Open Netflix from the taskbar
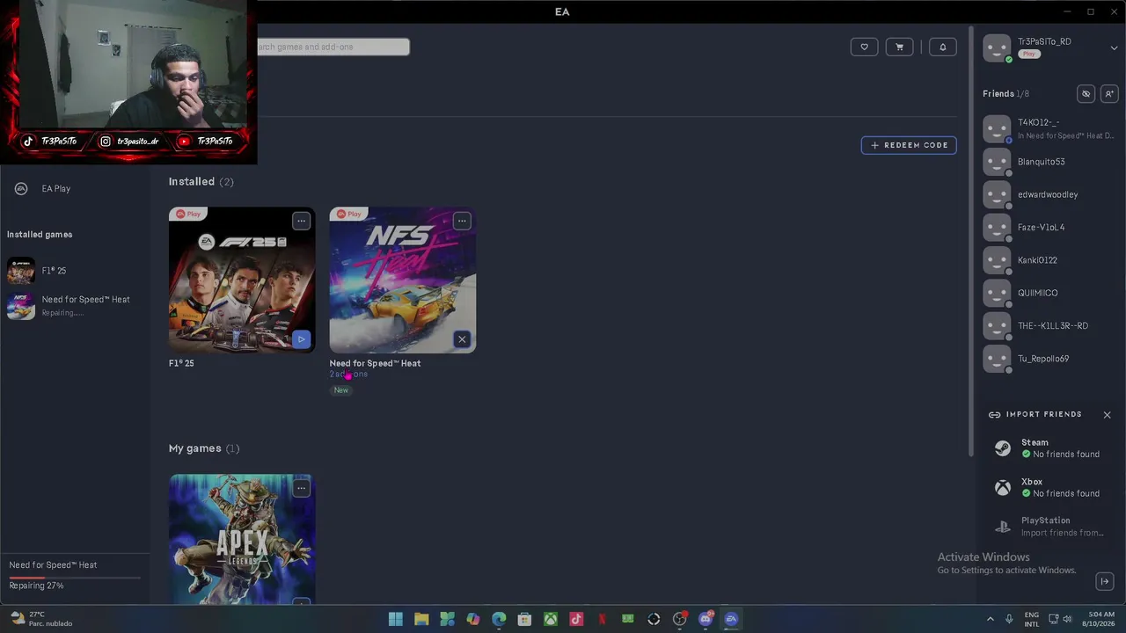The image size is (1126, 633). click(602, 619)
